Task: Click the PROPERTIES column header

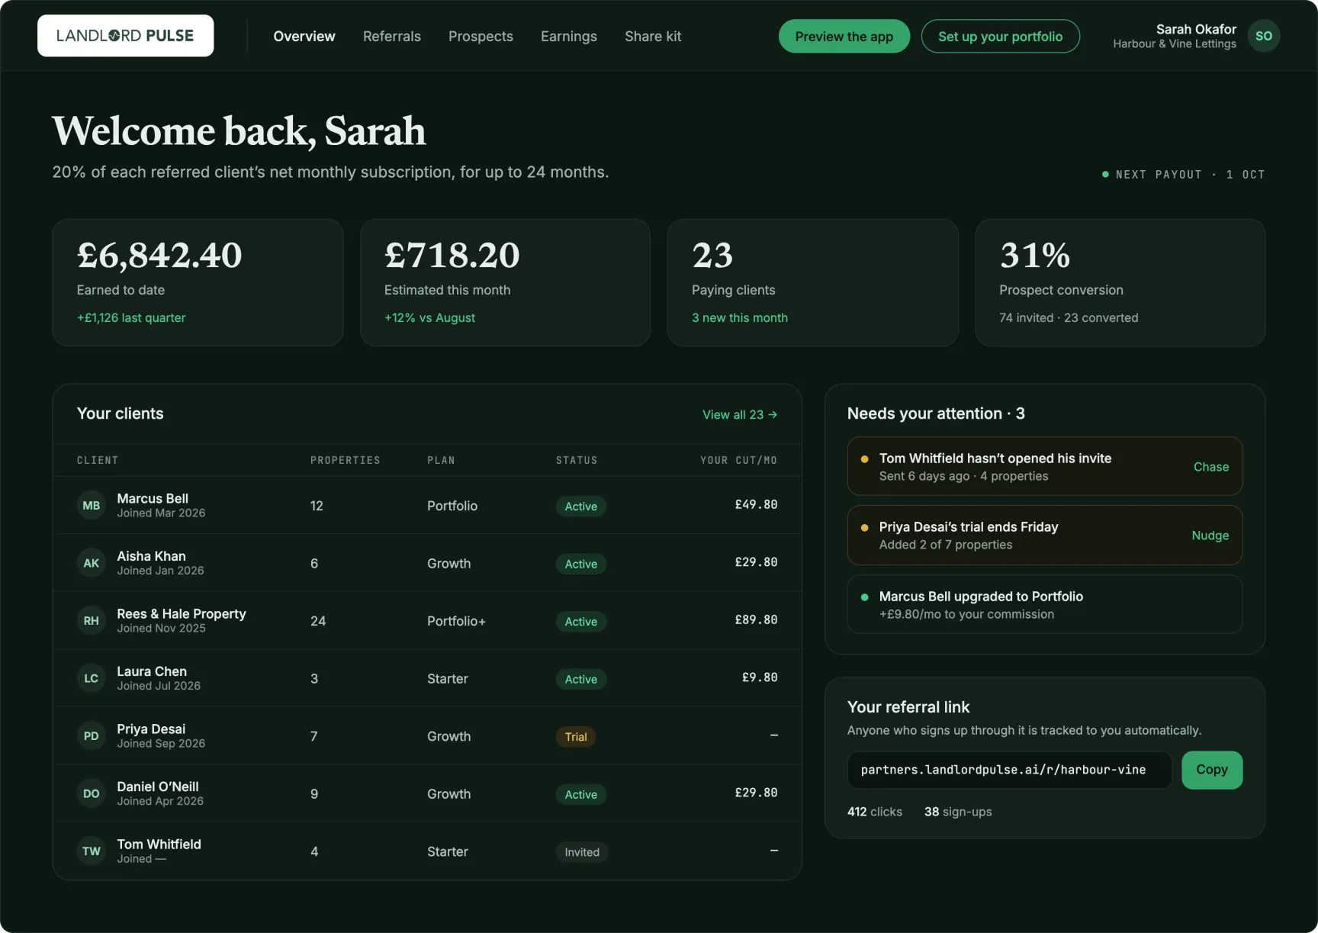Action: (x=345, y=460)
